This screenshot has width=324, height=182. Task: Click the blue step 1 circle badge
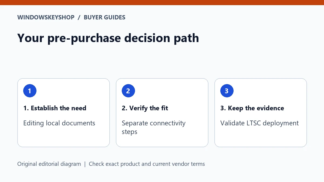click(x=30, y=91)
